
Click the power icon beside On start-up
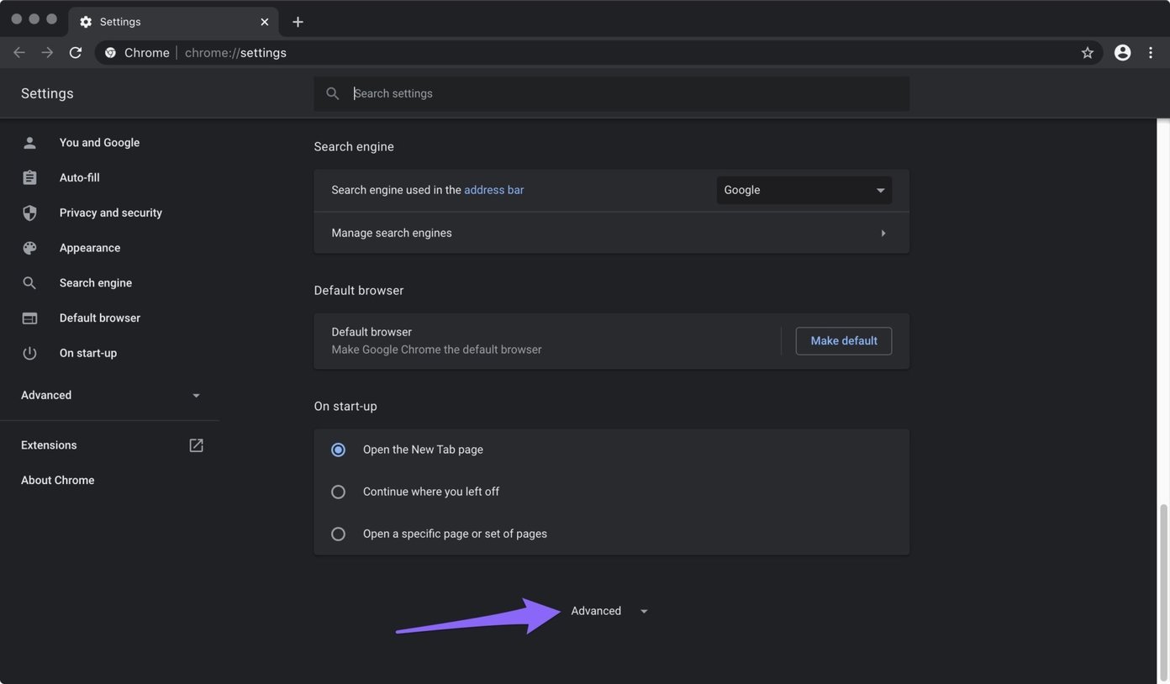29,353
